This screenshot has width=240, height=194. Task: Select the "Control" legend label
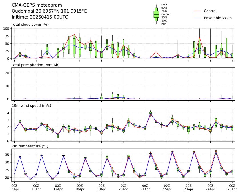(x=210, y=11)
